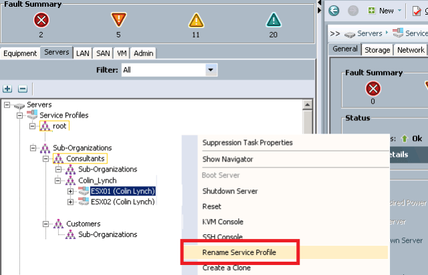Collapse the Consultants node
This screenshot has height=275, width=428.
coord(46,159)
